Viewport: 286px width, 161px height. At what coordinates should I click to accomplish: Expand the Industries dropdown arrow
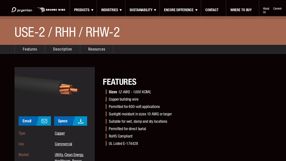coord(120,10)
